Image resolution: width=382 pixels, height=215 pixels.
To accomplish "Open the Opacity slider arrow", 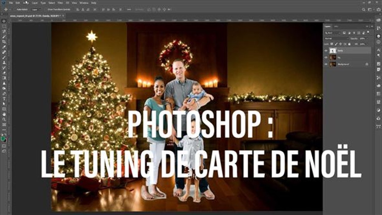I will 367,39.
